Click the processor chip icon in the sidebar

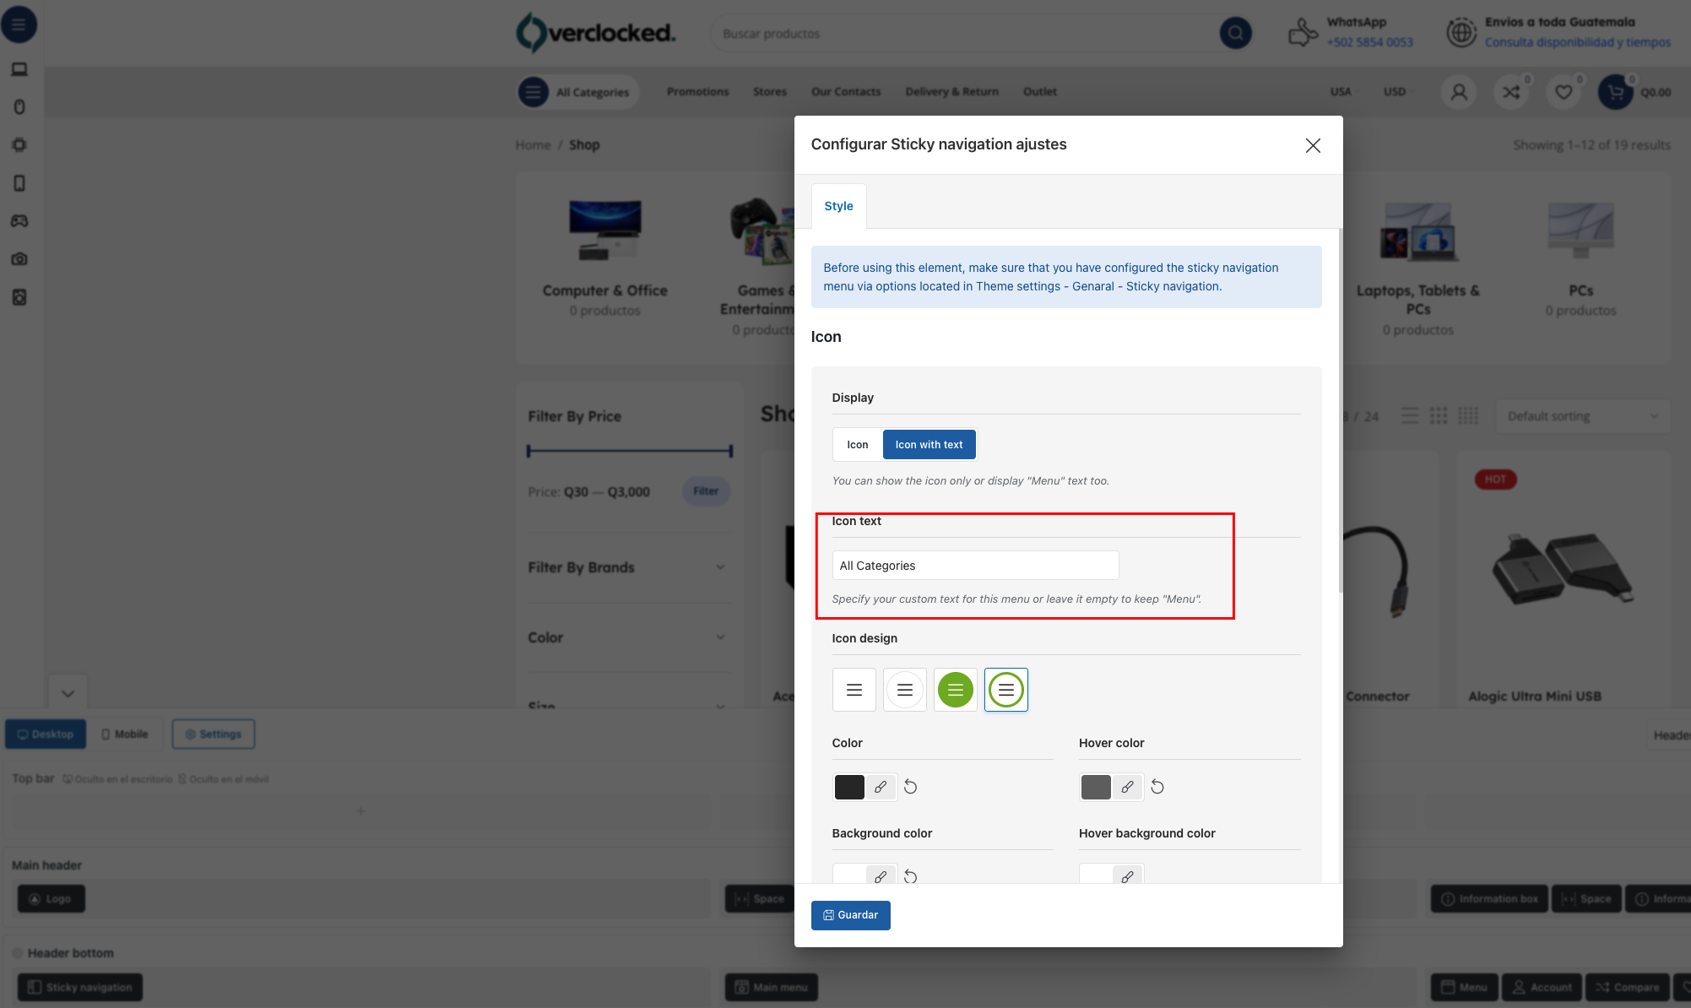19,145
